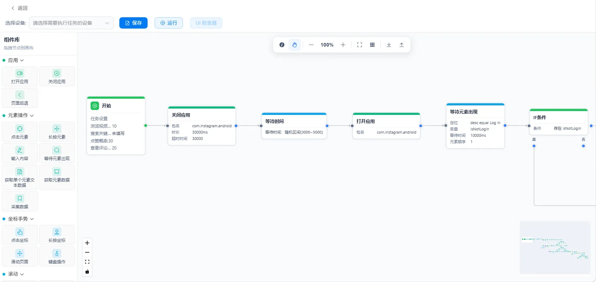Choose the 点击元素 component

coord(20,132)
